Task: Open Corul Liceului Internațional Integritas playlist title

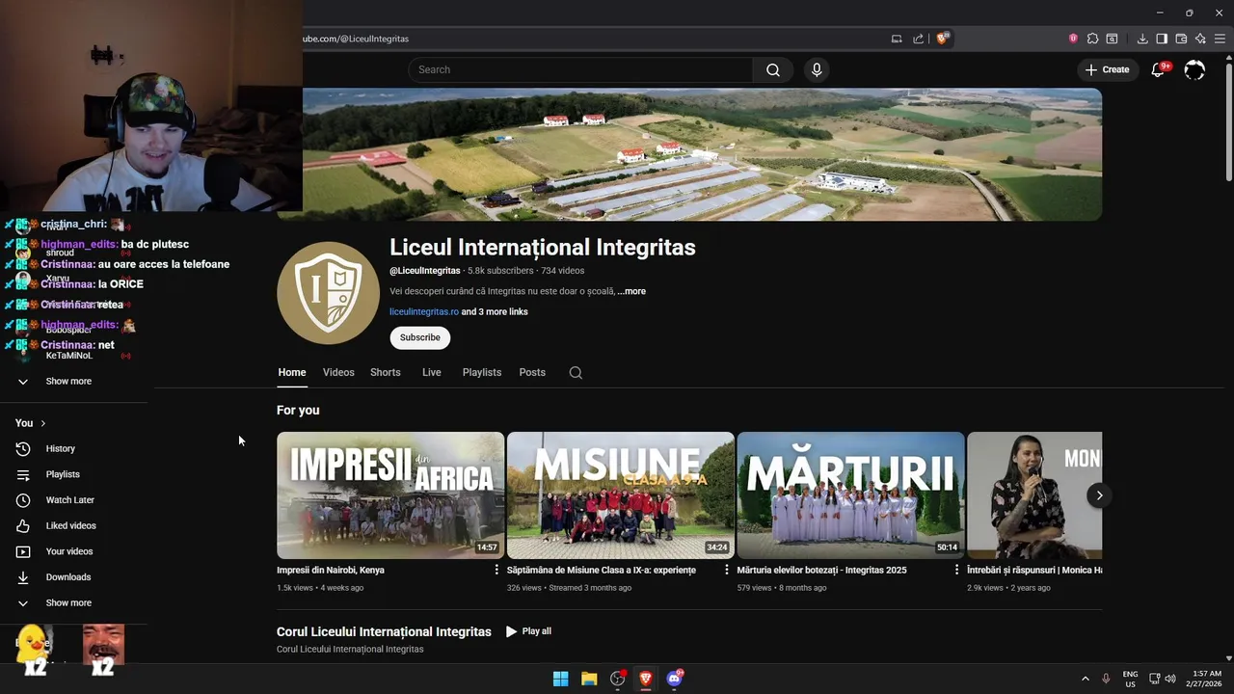Action: [x=384, y=631]
